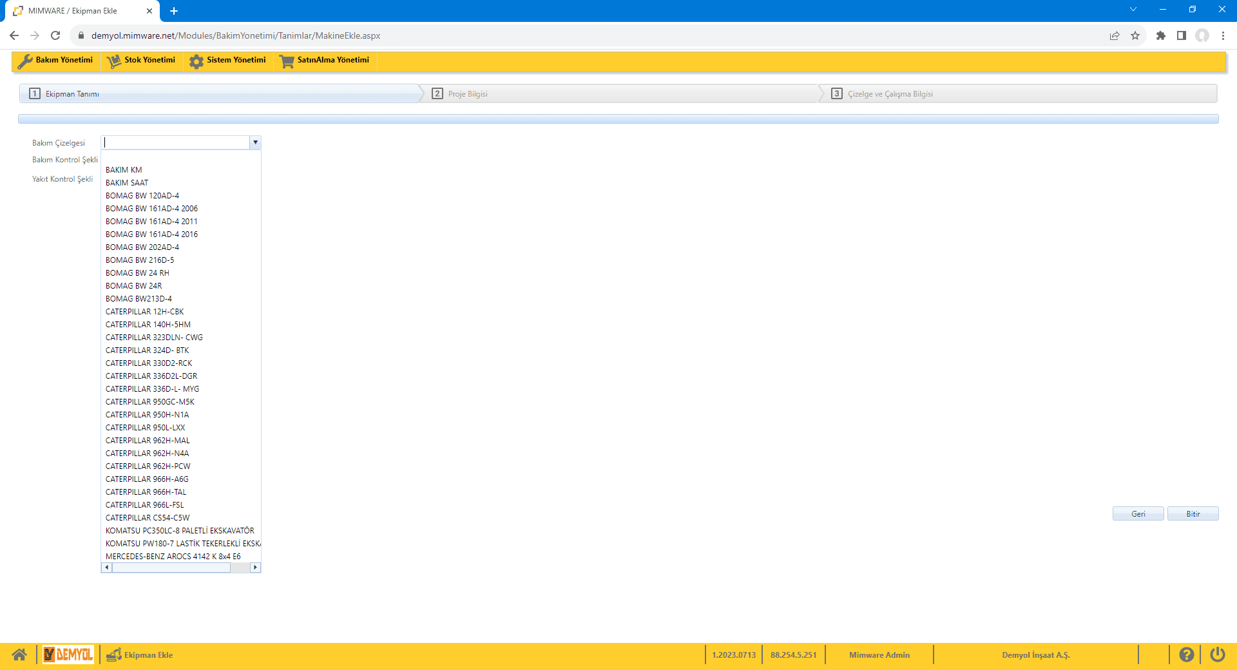The image size is (1237, 670).
Task: Open the browser extensions puzzle icon
Action: point(1160,35)
